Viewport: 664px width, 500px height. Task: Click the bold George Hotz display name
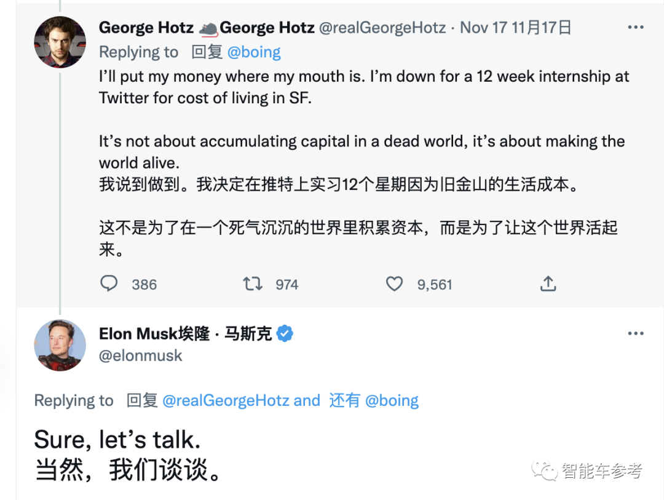pos(146,28)
